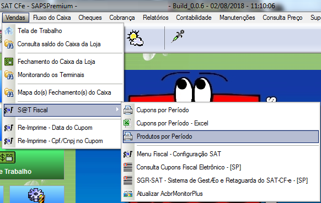Open the Relatórios menu
This screenshot has width=321, height=203.
pyautogui.click(x=156, y=18)
